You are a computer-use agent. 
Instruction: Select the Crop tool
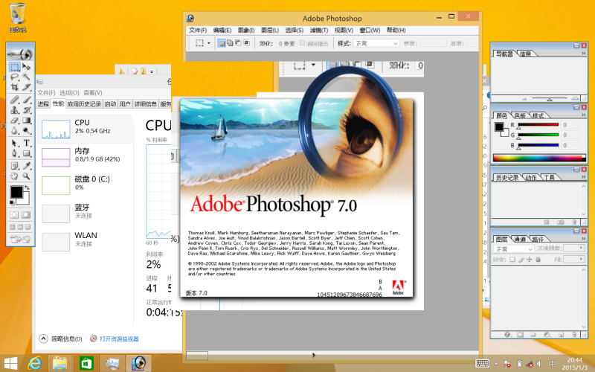[14, 87]
